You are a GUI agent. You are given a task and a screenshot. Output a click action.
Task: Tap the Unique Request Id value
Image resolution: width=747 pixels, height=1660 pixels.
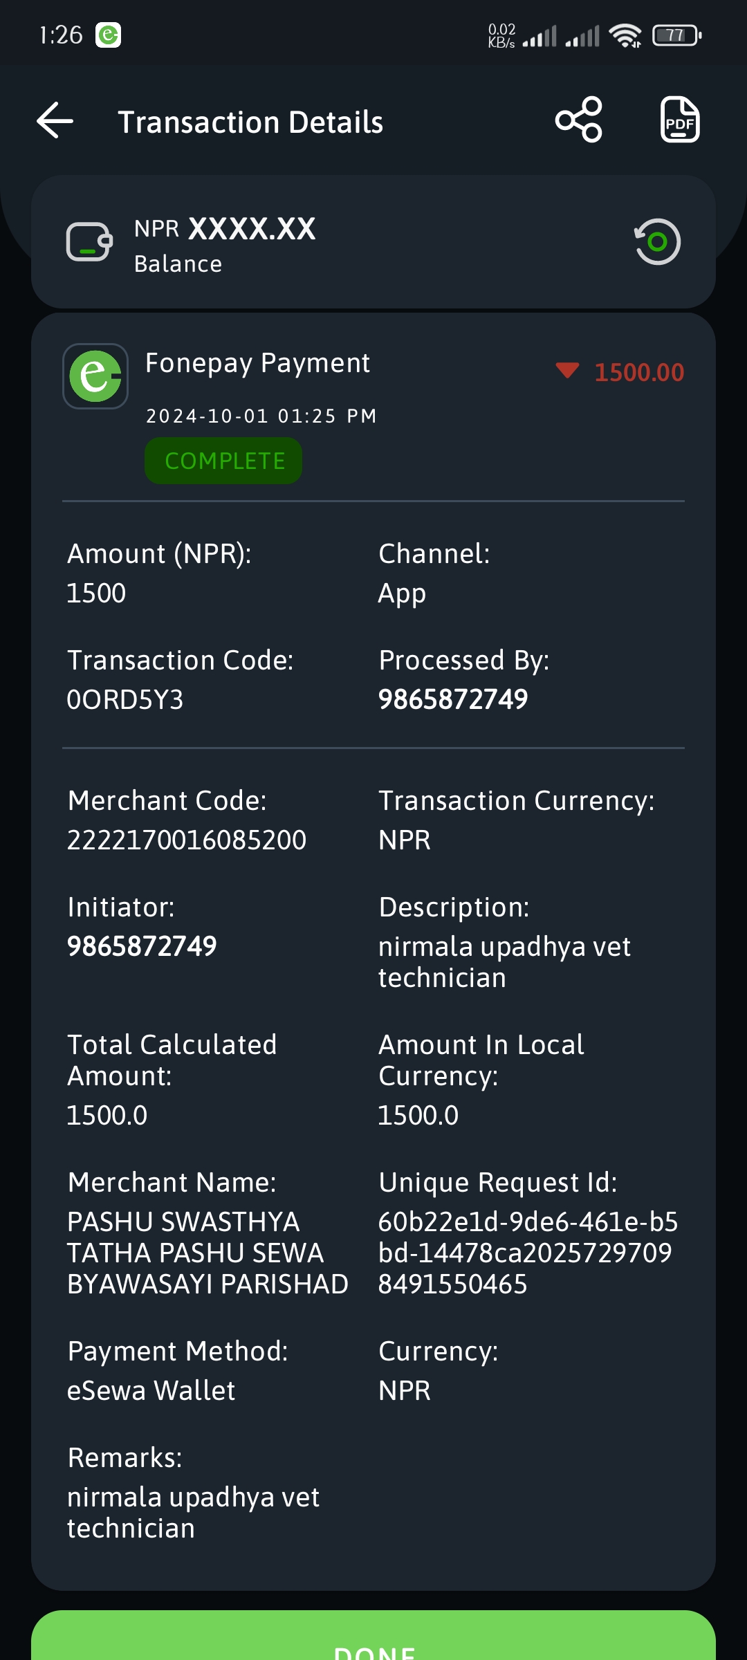tap(528, 1253)
